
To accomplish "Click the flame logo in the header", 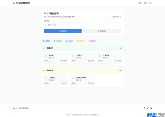I will (x=14, y=3).
